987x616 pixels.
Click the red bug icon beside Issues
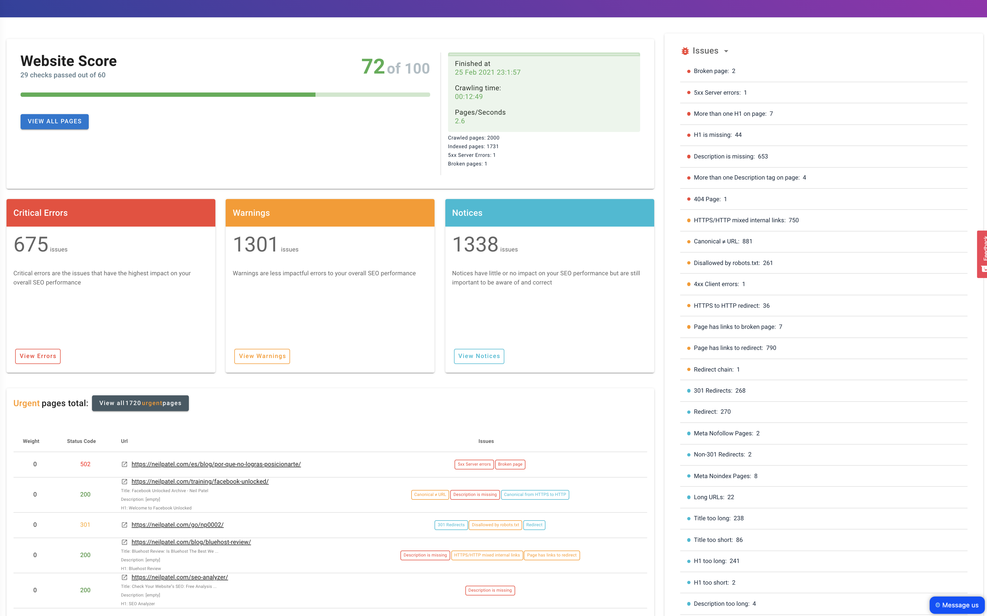tap(685, 51)
